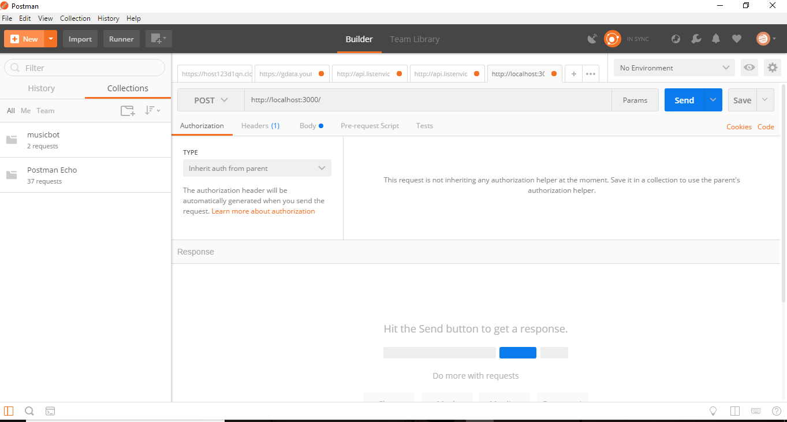The height and width of the screenshot is (422, 787).
Task: Open the musicbot collection
Action: (85, 140)
